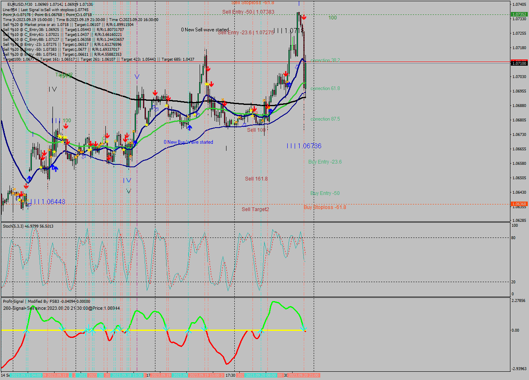
Task: Click the -2.93963 scale value
Action: 519,369
